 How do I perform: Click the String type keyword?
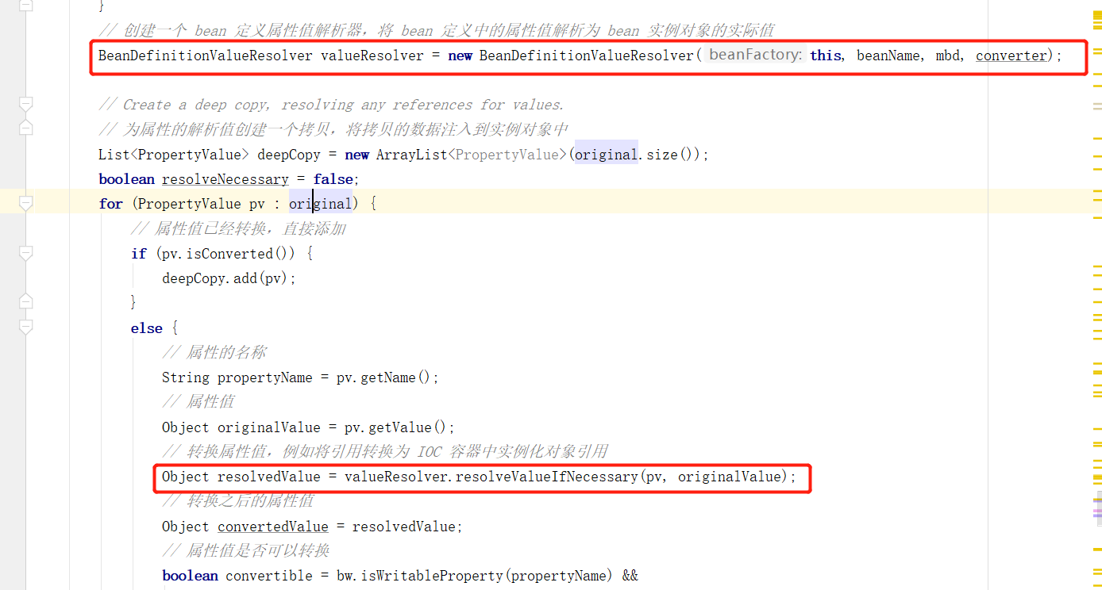[x=186, y=377]
